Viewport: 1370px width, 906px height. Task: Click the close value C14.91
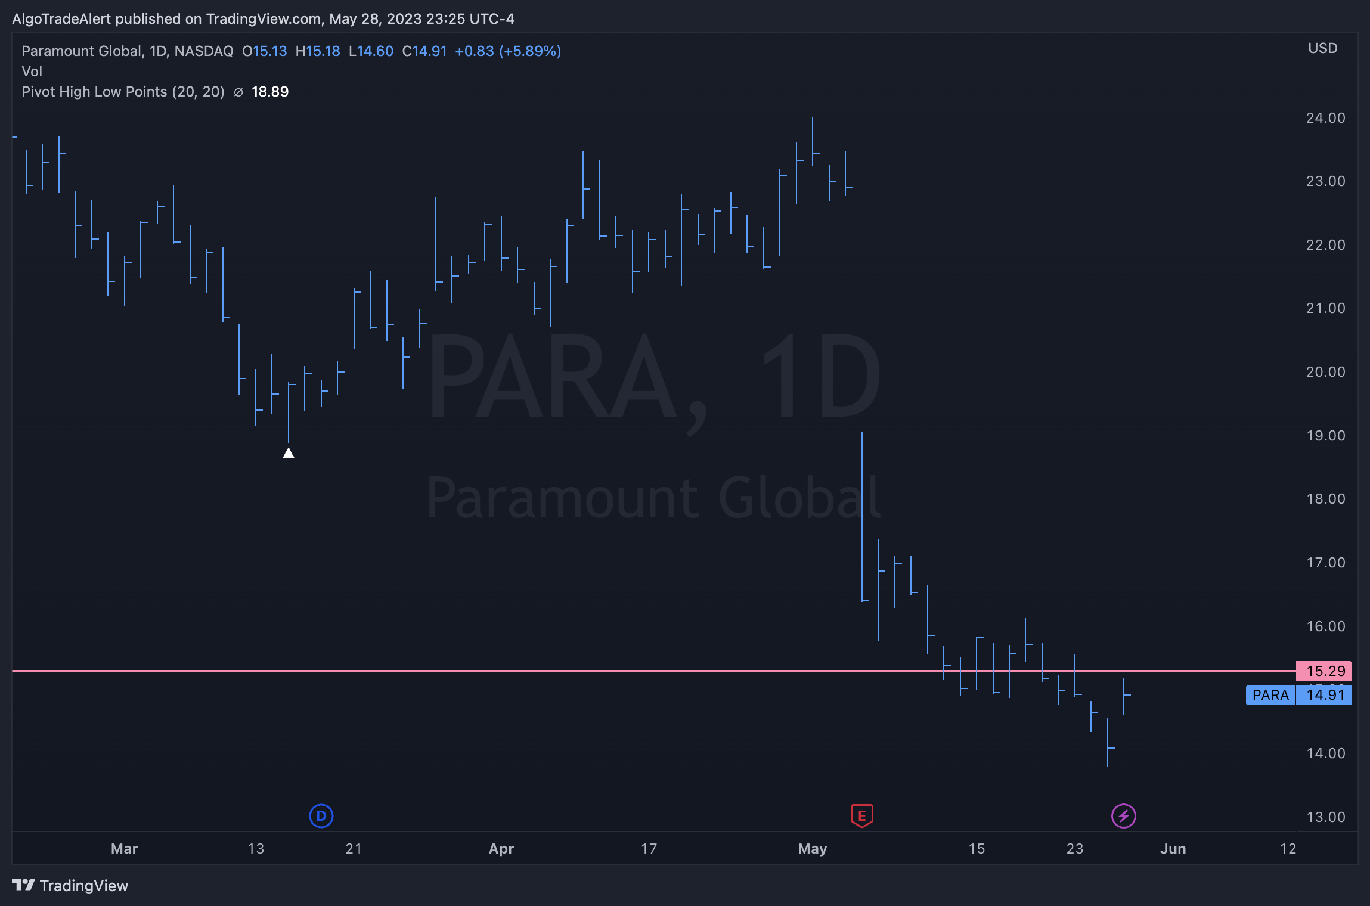pyautogui.click(x=424, y=51)
